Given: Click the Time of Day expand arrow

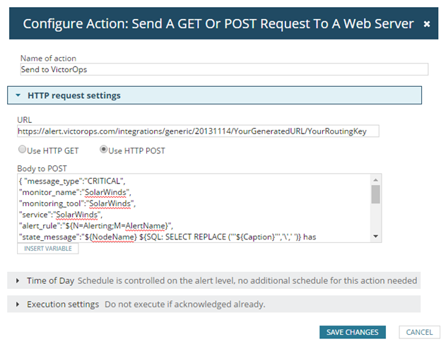Looking at the screenshot, I should 18,280.
